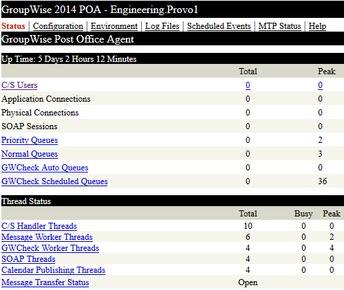
Task: Click the GroupWise Post Office Agent heading
Action: tap(67, 39)
